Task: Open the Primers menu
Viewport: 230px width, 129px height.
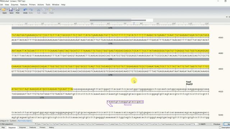Action: pyautogui.click(x=32, y=5)
